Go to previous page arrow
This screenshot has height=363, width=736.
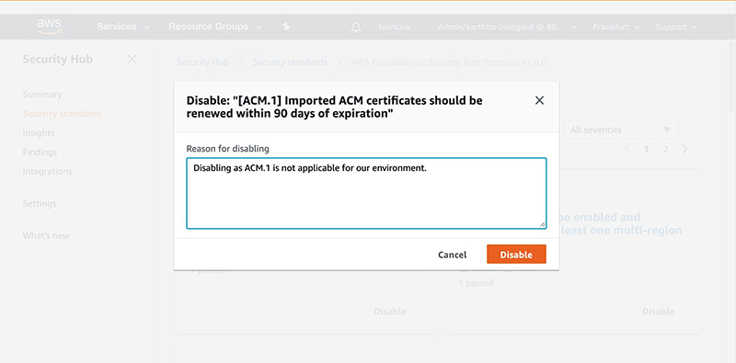(x=627, y=149)
